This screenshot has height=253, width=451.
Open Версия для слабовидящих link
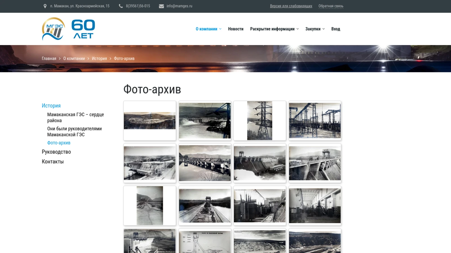coord(291,6)
